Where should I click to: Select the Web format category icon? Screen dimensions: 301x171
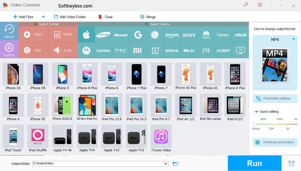pyautogui.click(x=33, y=50)
